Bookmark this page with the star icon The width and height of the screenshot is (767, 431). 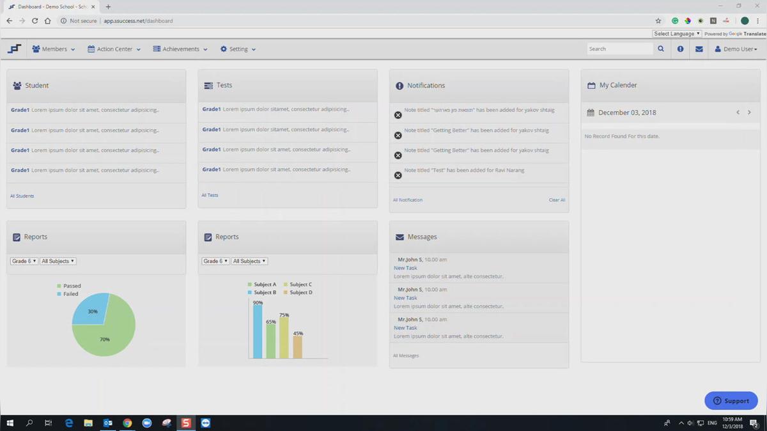pyautogui.click(x=658, y=20)
